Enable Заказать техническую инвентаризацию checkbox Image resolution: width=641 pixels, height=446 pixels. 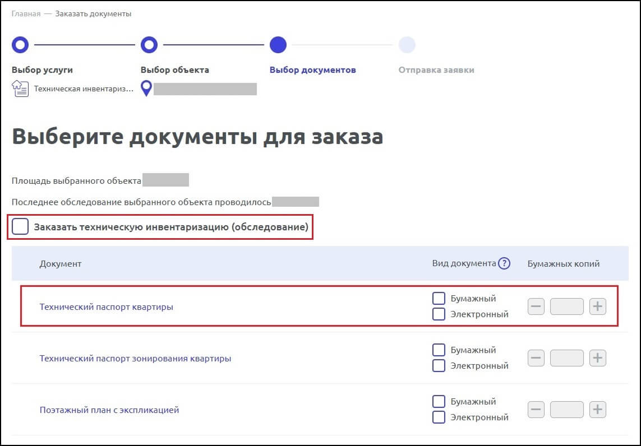[x=21, y=226]
